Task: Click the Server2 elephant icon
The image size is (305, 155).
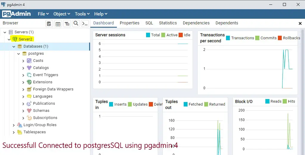Action: (15, 39)
